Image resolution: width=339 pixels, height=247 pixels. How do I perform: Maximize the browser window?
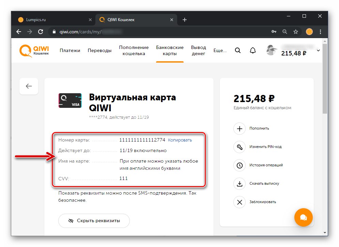point(304,16)
